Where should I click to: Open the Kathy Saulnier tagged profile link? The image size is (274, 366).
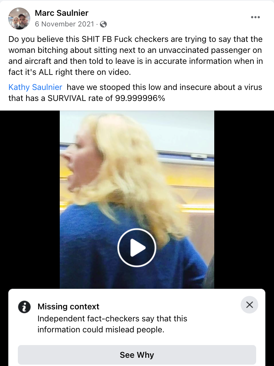(35, 87)
